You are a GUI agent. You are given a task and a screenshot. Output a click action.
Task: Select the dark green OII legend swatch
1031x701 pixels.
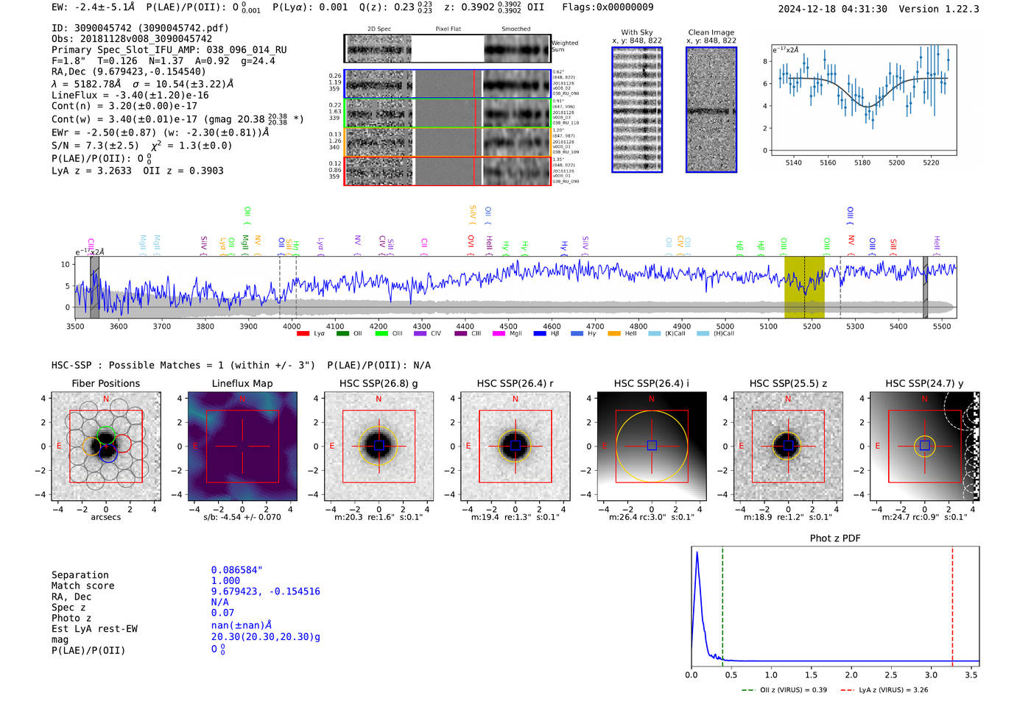tap(342, 334)
